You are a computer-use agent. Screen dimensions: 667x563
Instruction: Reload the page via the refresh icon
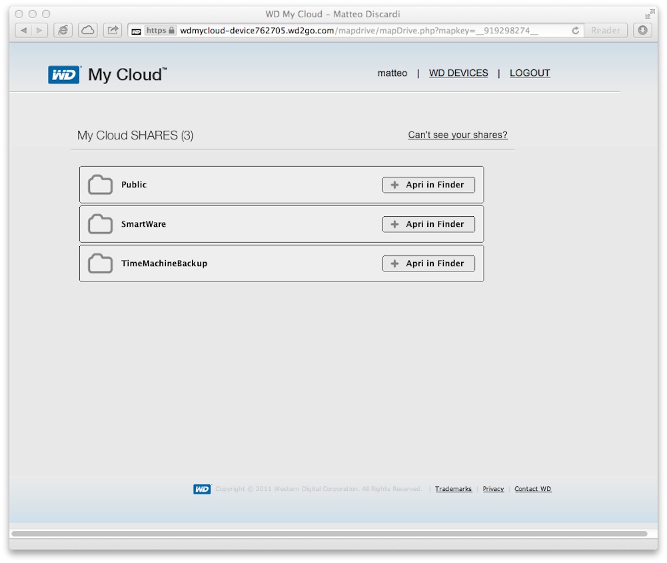(575, 30)
